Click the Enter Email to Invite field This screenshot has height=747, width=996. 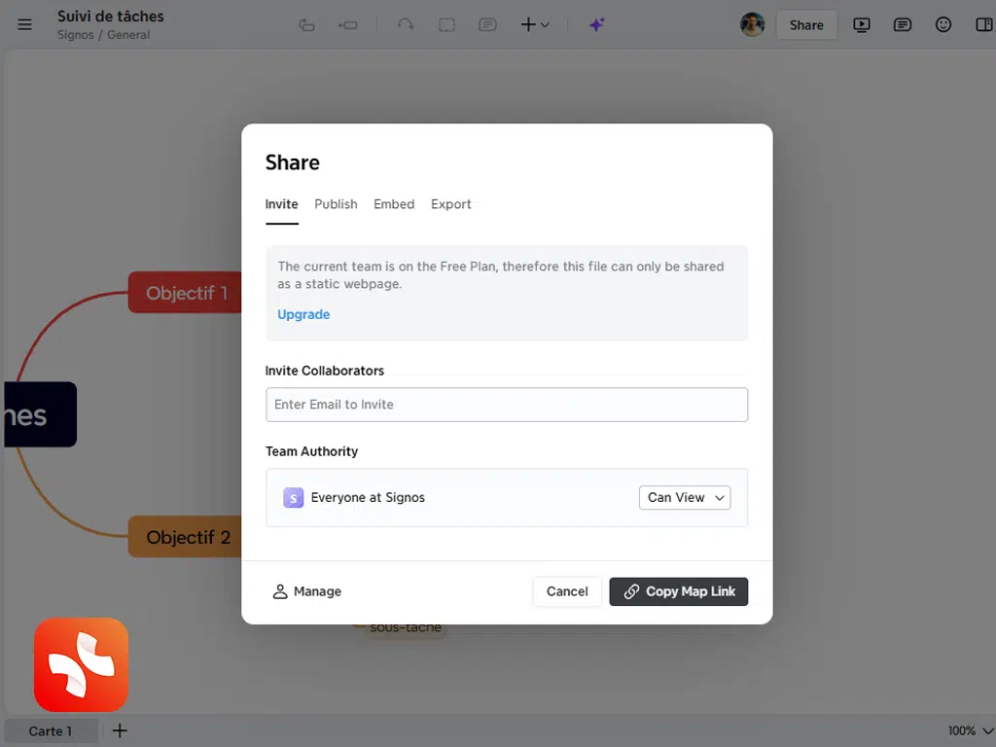point(507,405)
